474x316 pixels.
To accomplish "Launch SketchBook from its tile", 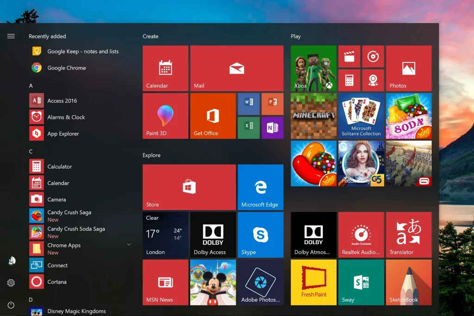I will [x=409, y=282].
